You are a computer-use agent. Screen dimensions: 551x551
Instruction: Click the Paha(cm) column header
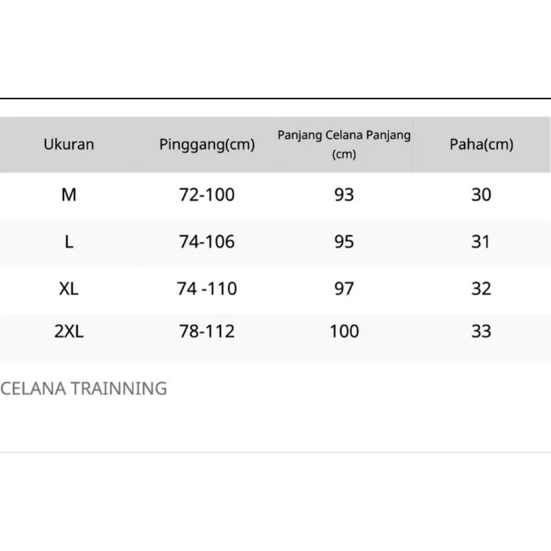click(481, 145)
